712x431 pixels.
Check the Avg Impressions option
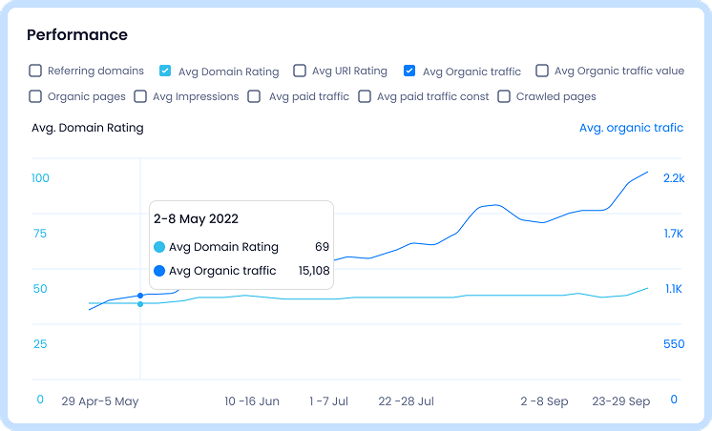click(x=140, y=96)
